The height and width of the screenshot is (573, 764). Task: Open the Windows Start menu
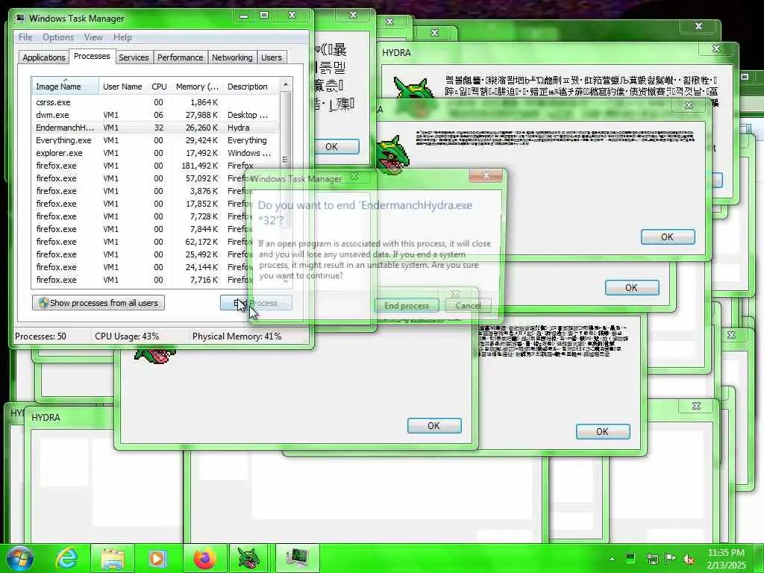tap(19, 558)
